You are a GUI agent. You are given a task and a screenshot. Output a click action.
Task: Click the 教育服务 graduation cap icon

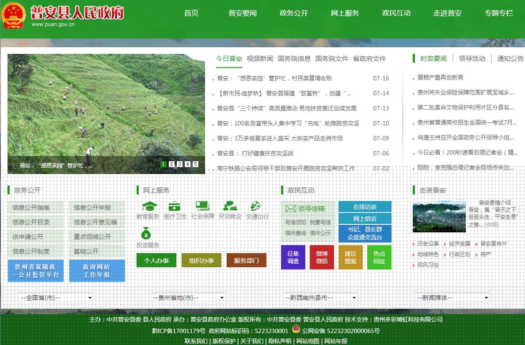[x=150, y=206]
